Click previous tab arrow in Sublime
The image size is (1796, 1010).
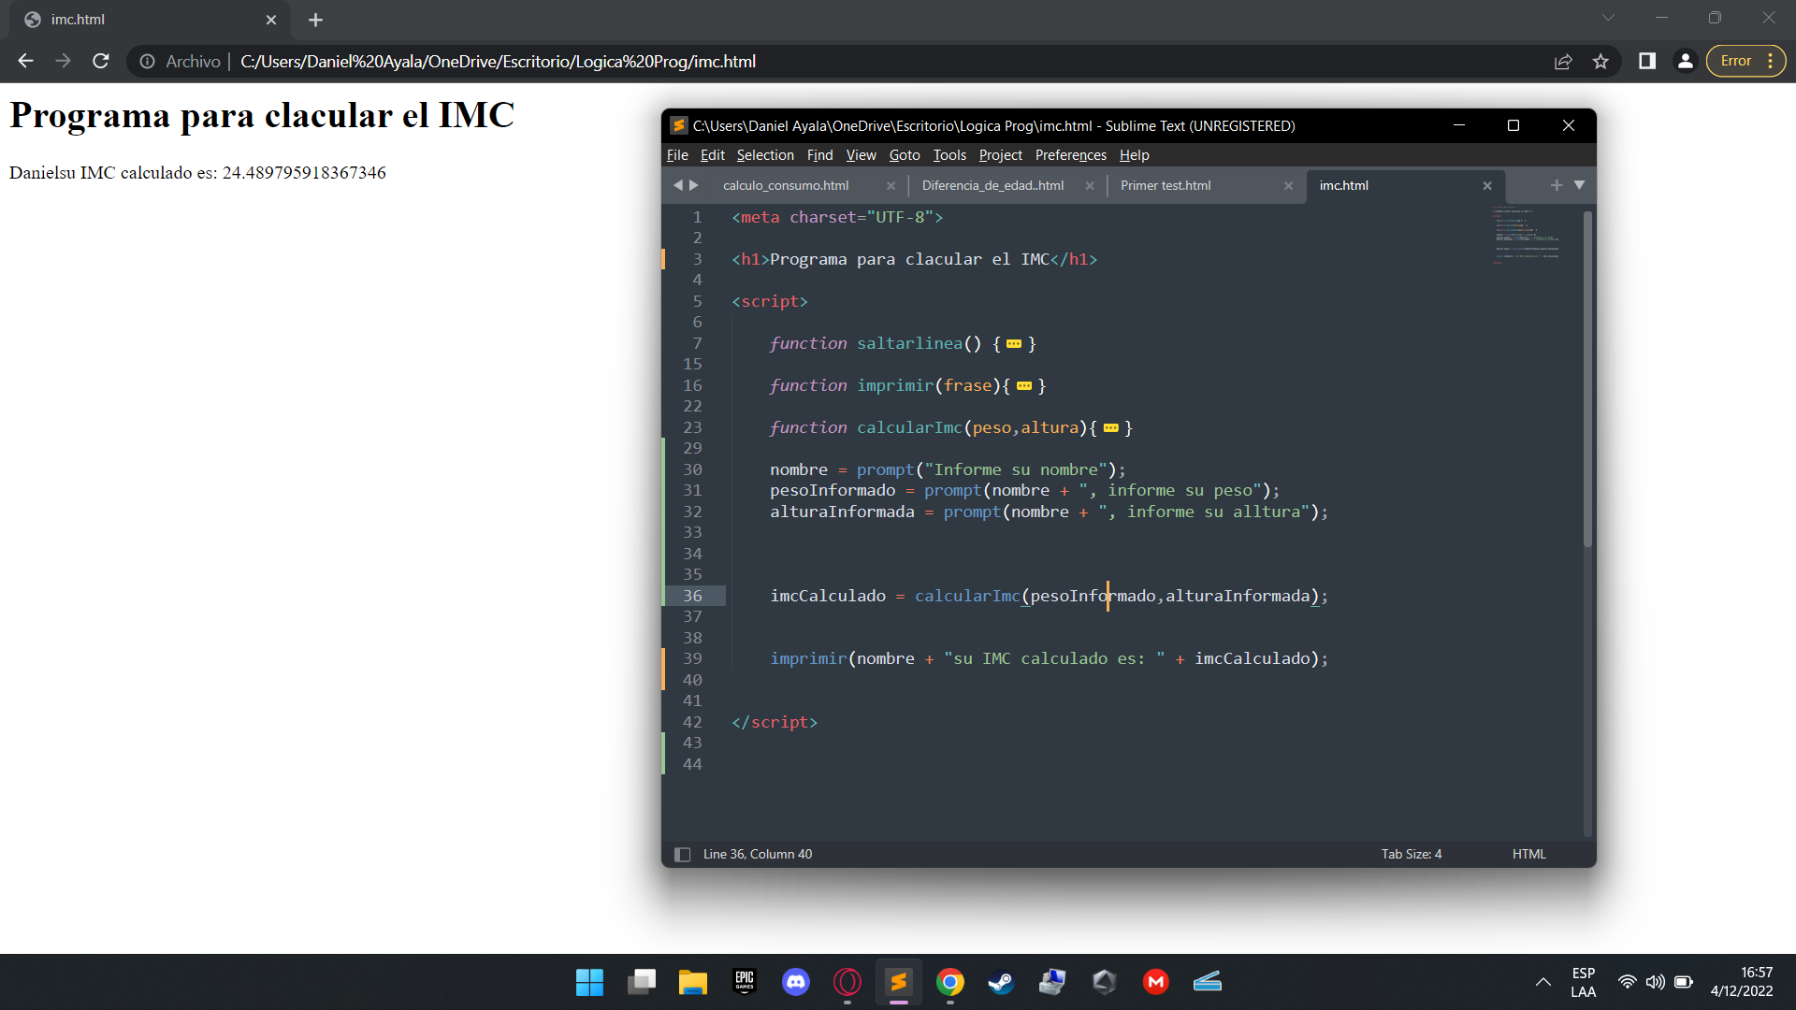tap(678, 185)
